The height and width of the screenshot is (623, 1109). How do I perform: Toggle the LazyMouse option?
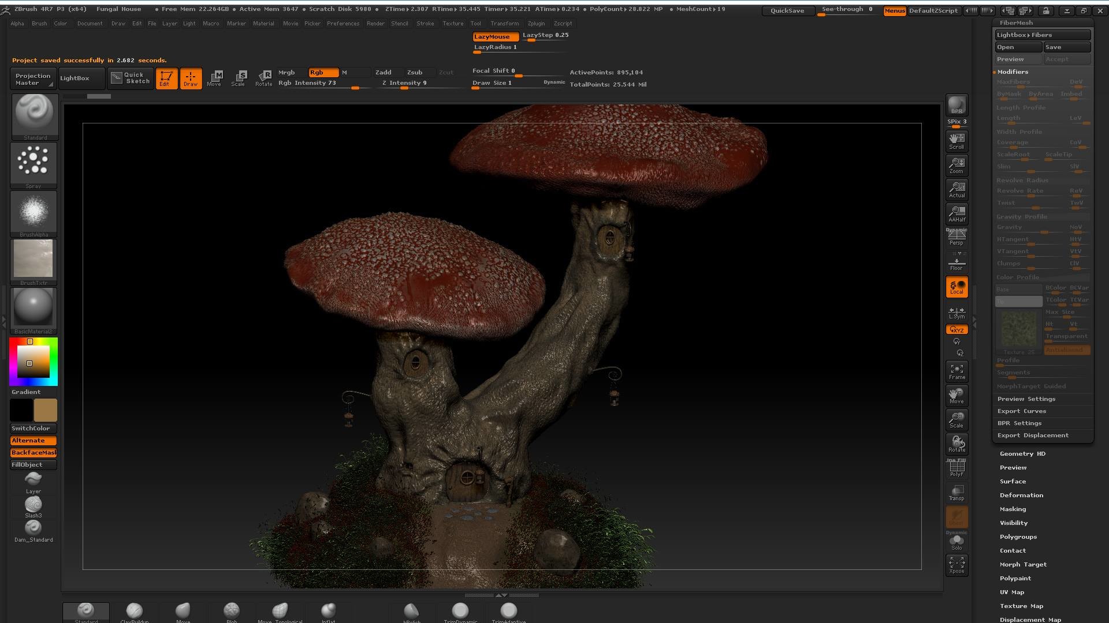(495, 37)
